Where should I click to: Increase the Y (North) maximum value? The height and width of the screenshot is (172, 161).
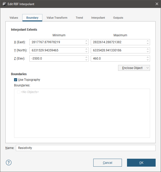(148, 49)
